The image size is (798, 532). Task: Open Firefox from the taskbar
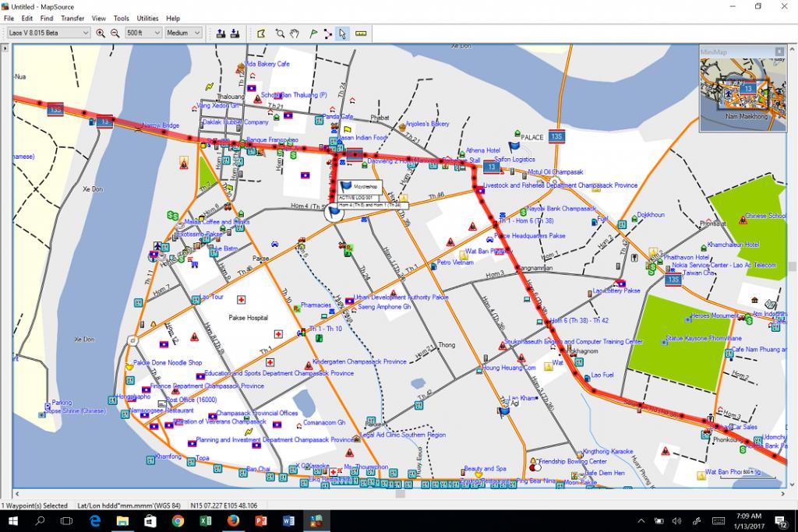pos(233,521)
